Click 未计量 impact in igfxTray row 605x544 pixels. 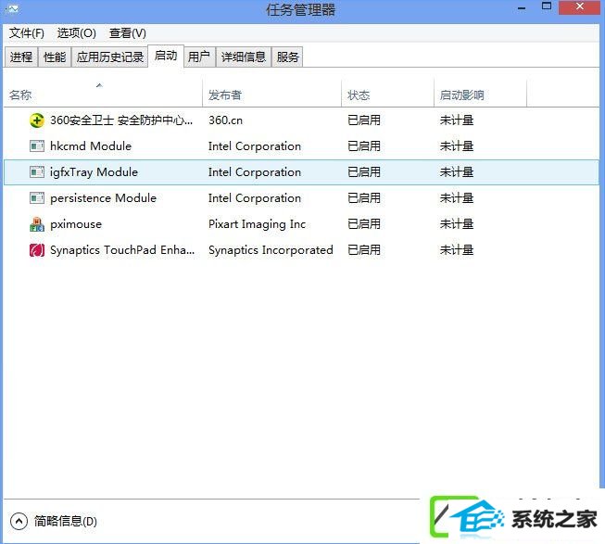pos(457,172)
